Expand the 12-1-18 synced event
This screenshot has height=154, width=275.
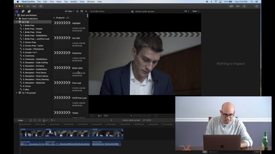click(17, 93)
